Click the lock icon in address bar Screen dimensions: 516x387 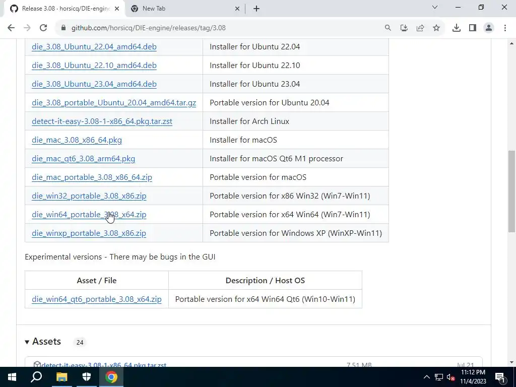coord(63,28)
